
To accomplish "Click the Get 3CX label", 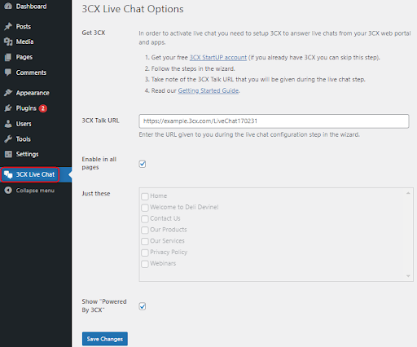I will [94, 33].
